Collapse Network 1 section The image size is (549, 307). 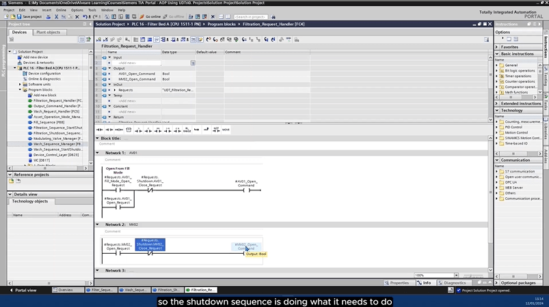pyautogui.click(x=98, y=153)
